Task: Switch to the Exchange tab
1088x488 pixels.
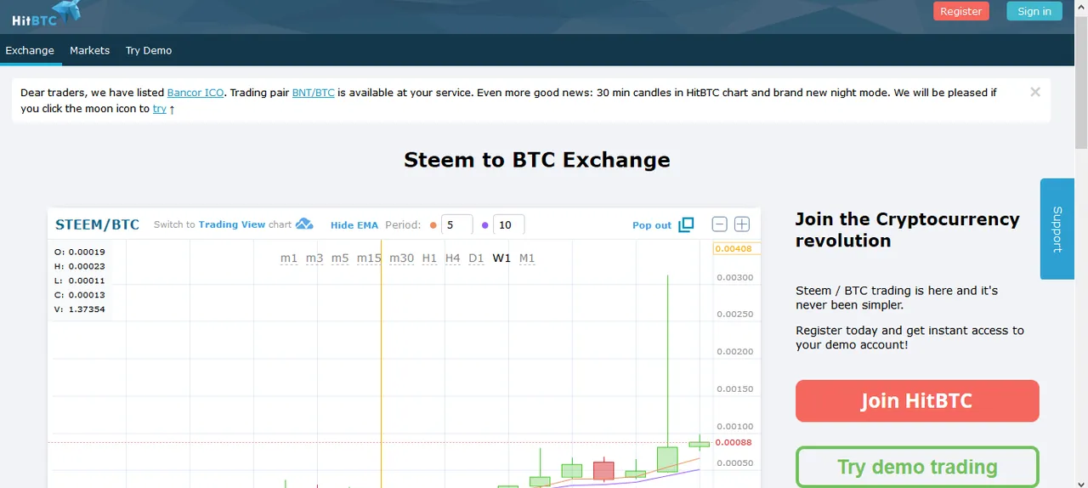Action: click(30, 50)
